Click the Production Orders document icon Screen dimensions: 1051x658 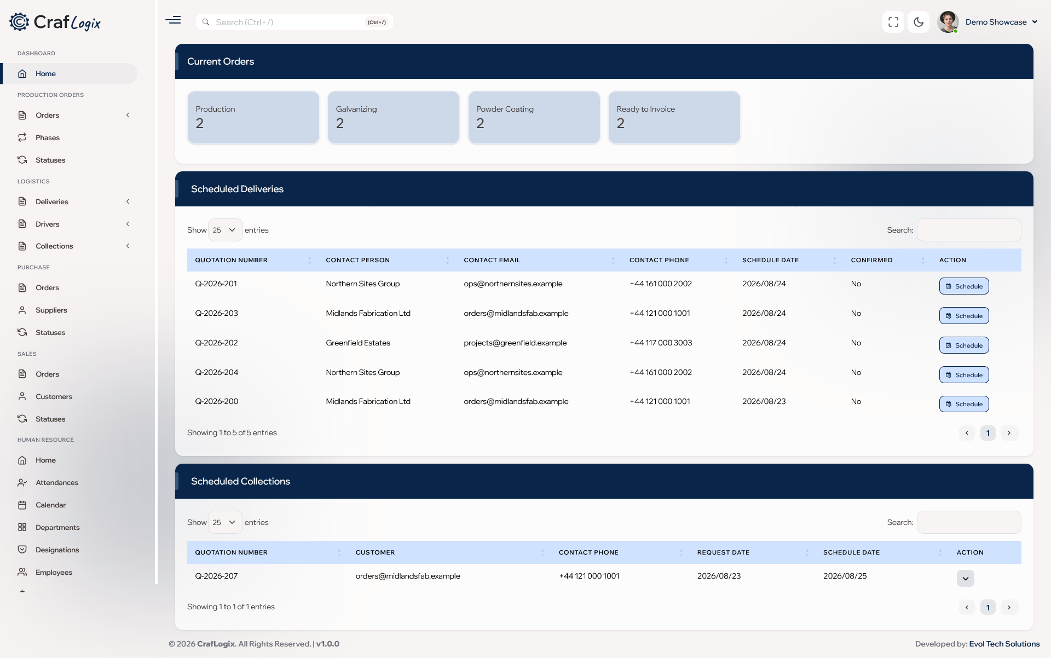[x=22, y=115]
